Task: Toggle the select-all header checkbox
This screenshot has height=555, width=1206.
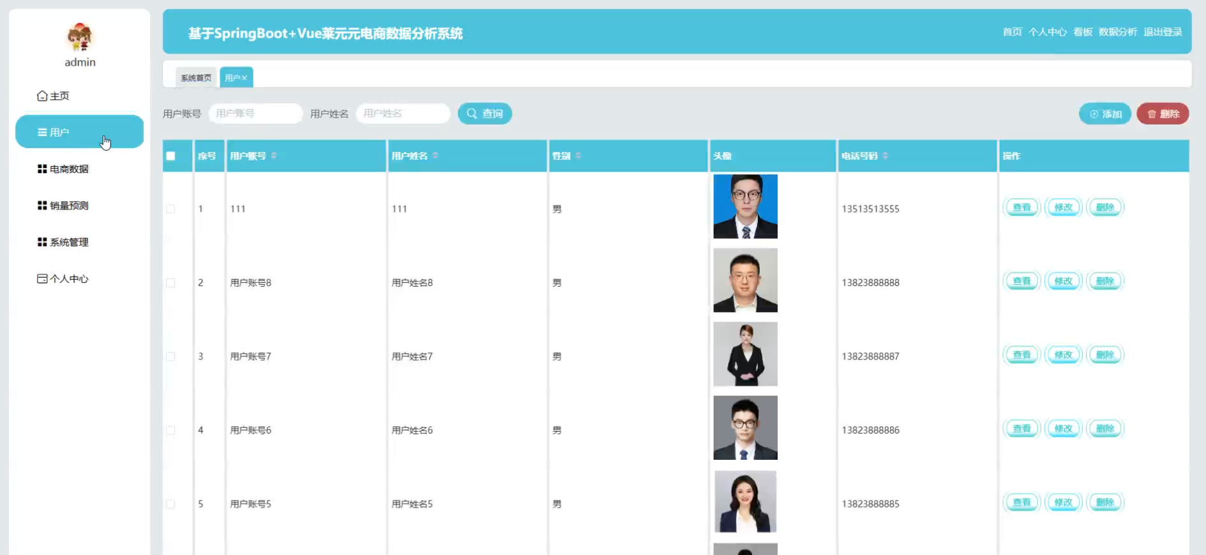Action: pyautogui.click(x=170, y=156)
